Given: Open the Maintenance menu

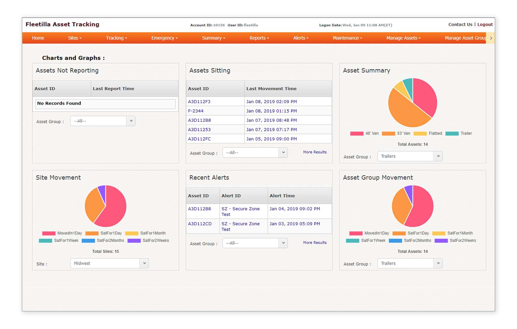Looking at the screenshot, I should coord(347,38).
